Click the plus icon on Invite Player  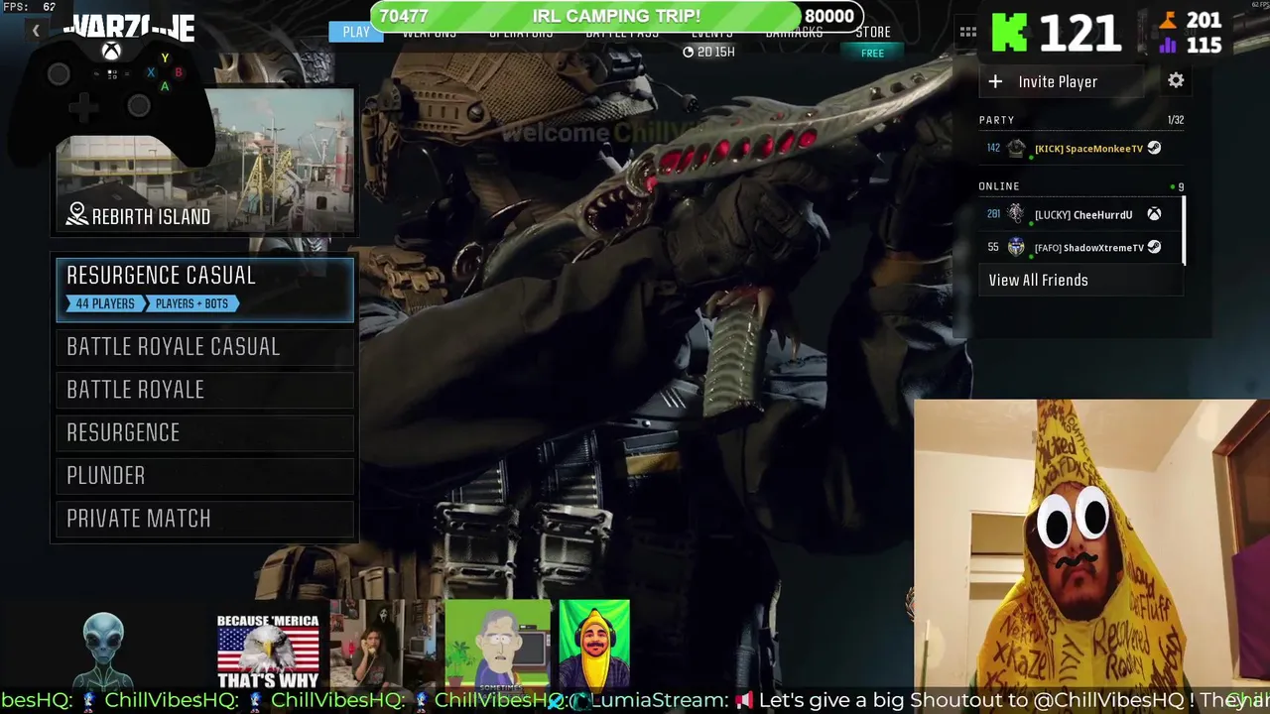pos(995,81)
